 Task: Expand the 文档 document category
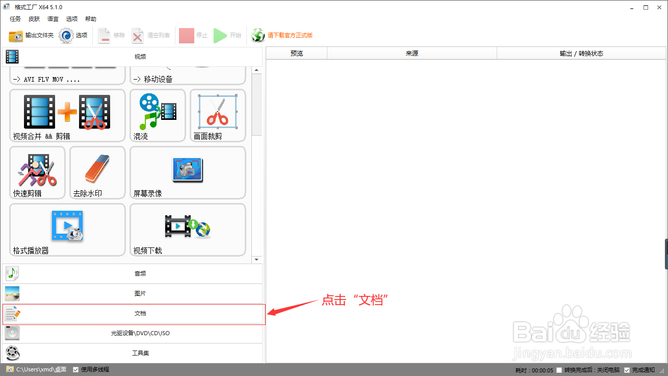[x=133, y=314]
